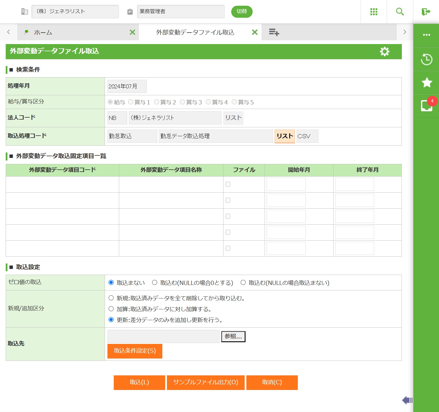The width and height of the screenshot is (439, 412).
Task: Click サンプルファイル出力(O) button
Action: click(205, 383)
